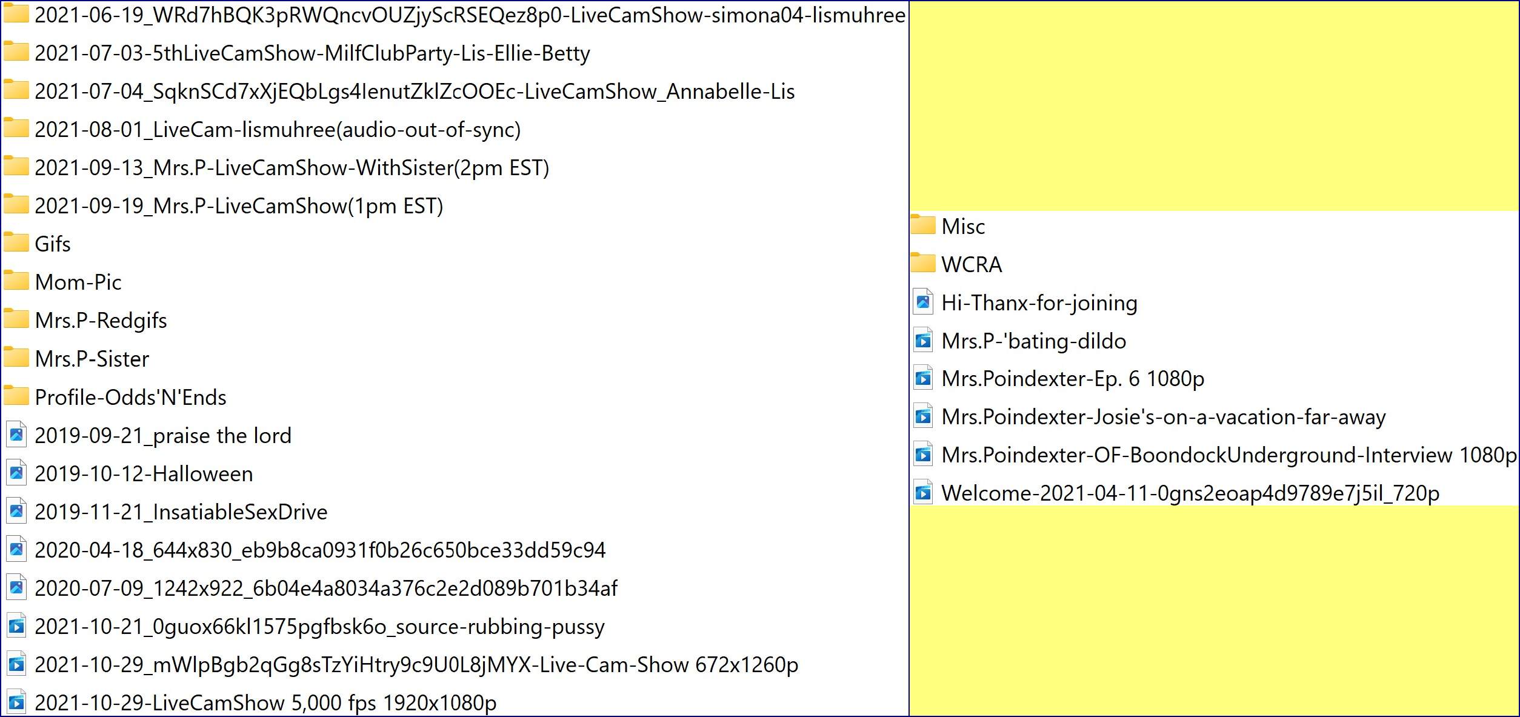The image size is (1520, 717).
Task: Click video icon of 2021-10-29-LiveCamShow 5,000 fps
Action: (16, 702)
